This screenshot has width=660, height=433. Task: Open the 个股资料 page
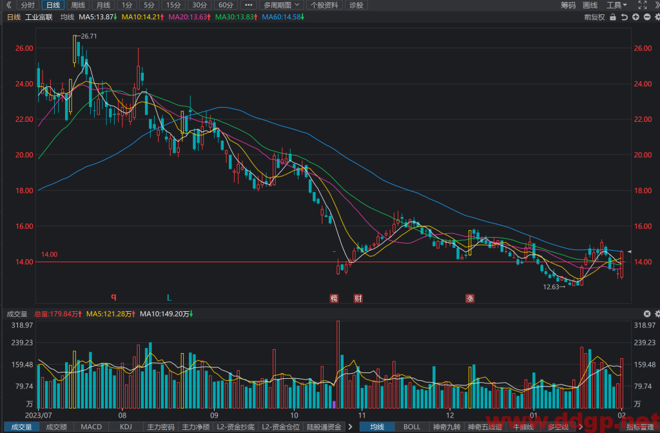tap(324, 5)
